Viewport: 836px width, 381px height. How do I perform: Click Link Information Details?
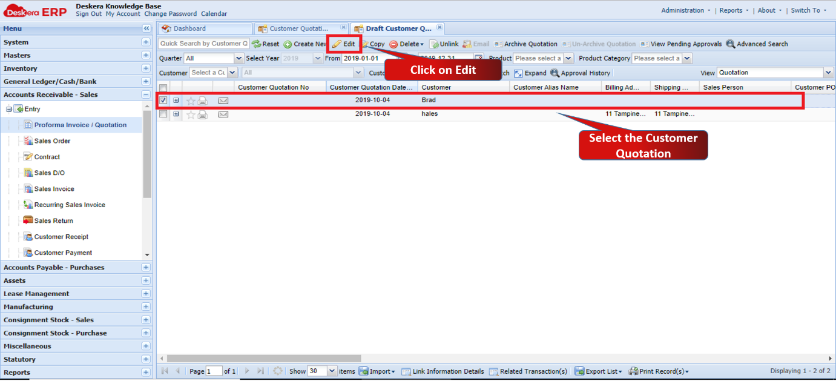click(x=443, y=371)
